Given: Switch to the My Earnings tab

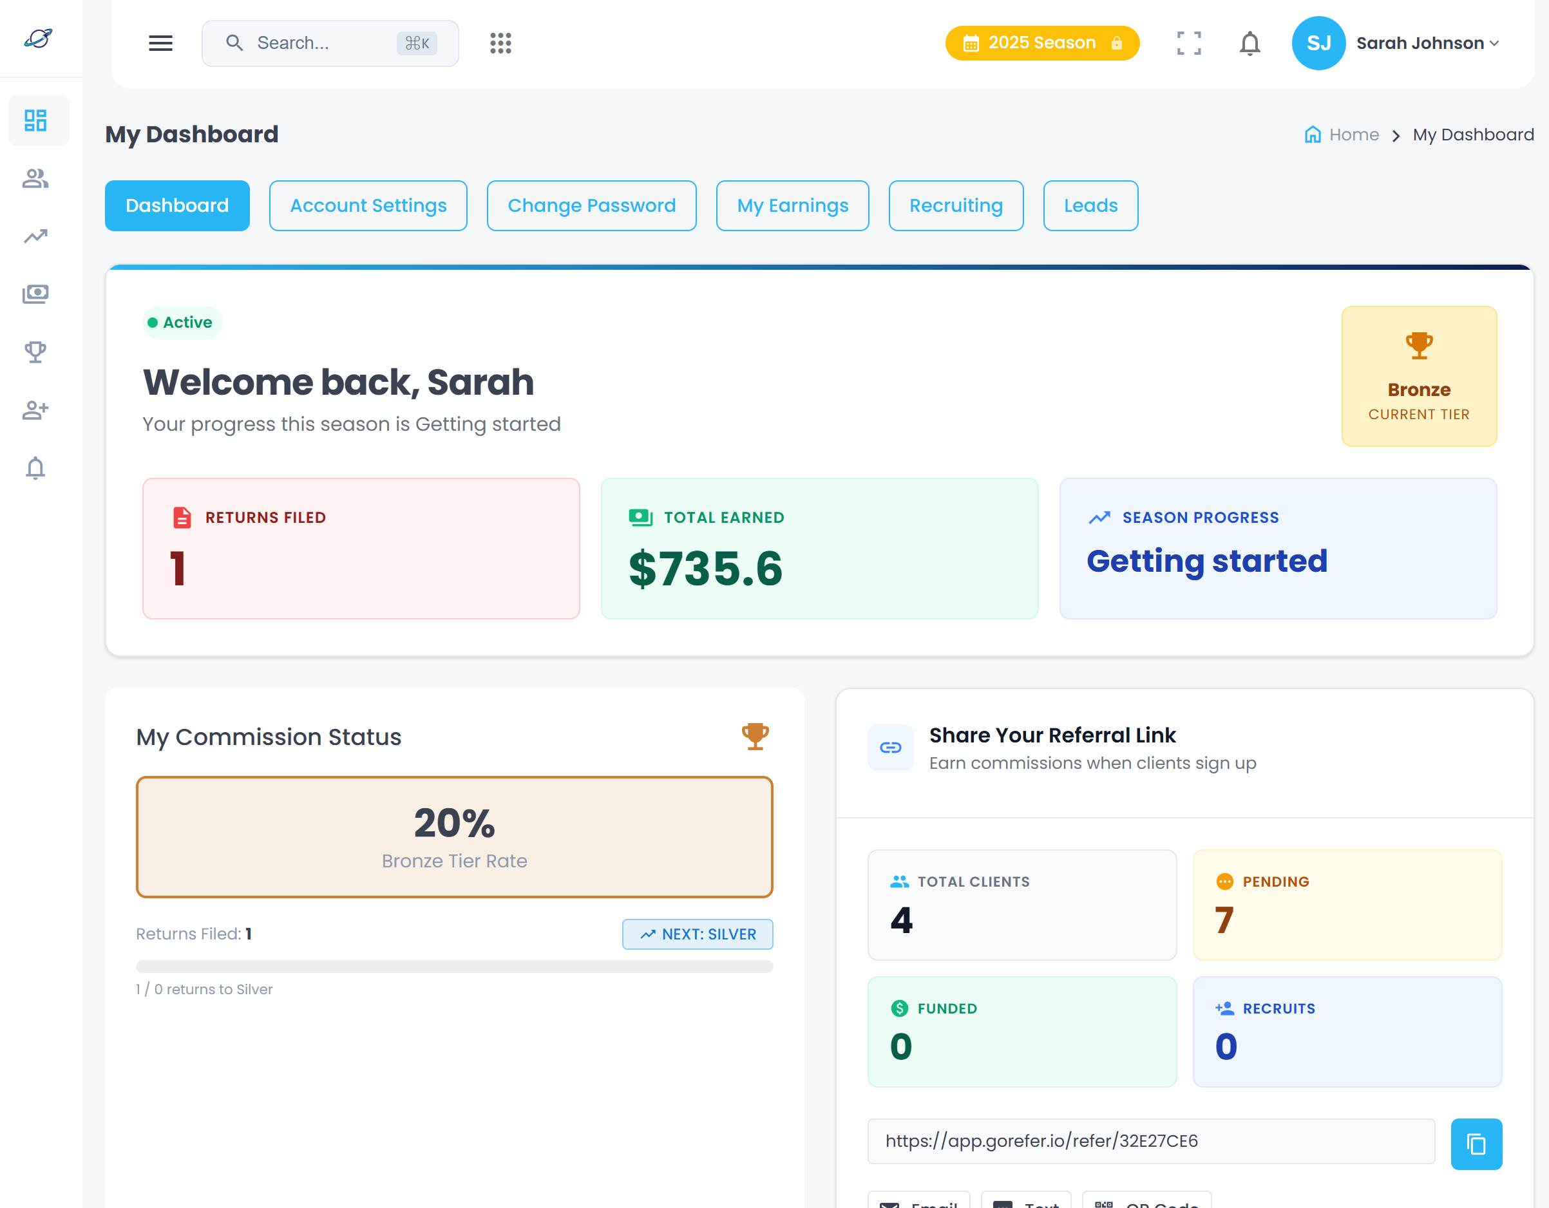Looking at the screenshot, I should [x=792, y=205].
